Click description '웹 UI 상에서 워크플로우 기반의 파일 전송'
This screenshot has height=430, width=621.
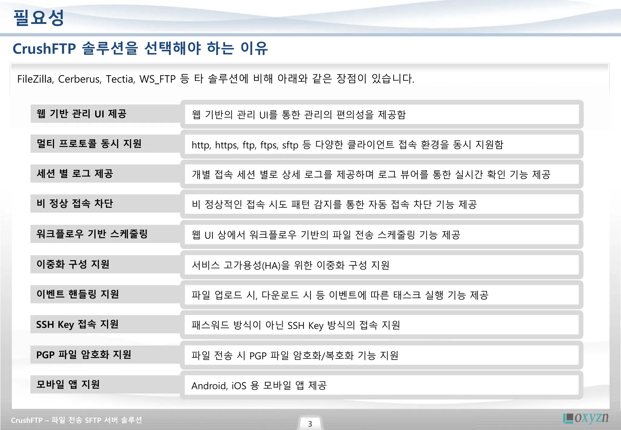tap(326, 235)
